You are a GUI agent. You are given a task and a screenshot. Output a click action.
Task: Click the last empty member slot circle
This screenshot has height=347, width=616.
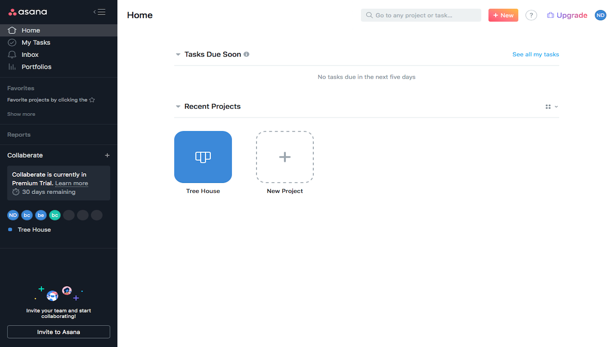pyautogui.click(x=97, y=215)
